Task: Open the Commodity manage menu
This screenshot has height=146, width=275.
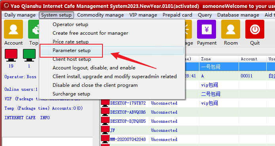Action: (101, 15)
